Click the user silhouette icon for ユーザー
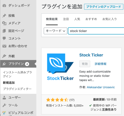The height and width of the screenshot is (116, 124). 4,98
